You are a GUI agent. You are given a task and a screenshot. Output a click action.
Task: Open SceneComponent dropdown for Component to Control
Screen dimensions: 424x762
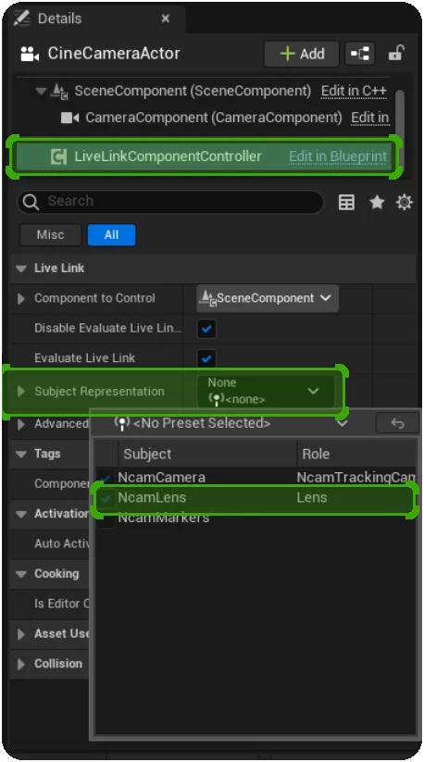[268, 298]
